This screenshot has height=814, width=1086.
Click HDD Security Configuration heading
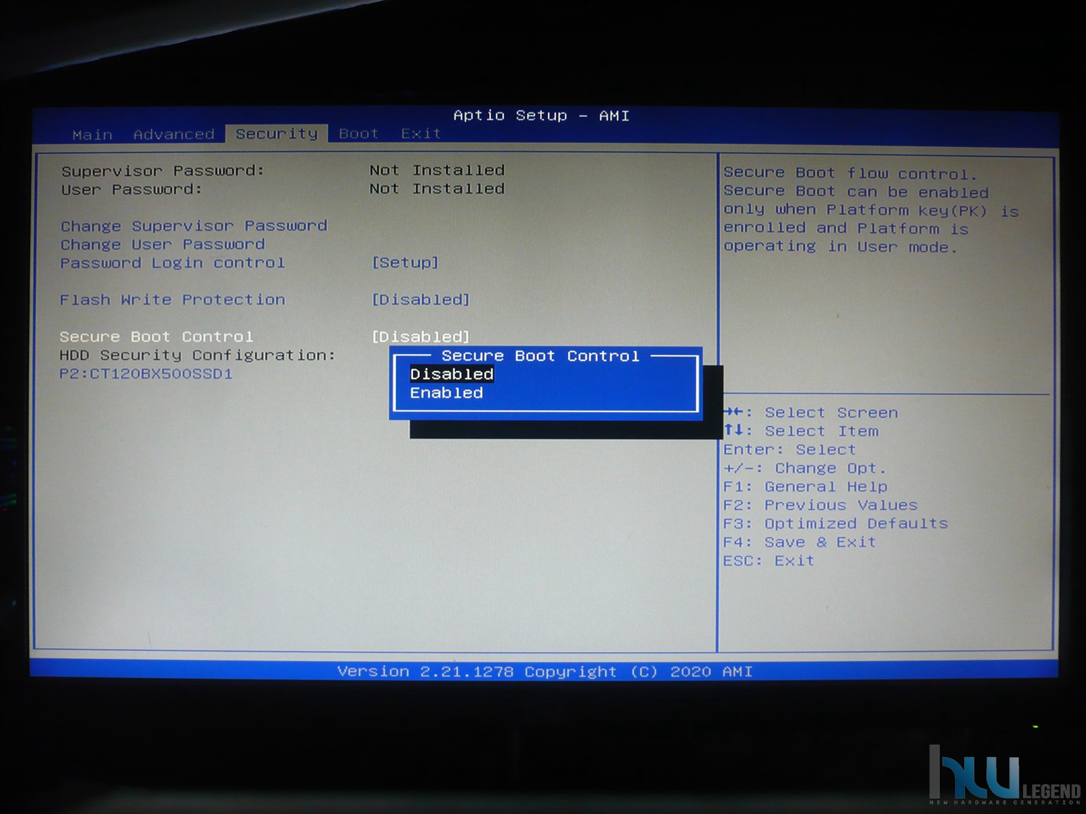point(198,355)
